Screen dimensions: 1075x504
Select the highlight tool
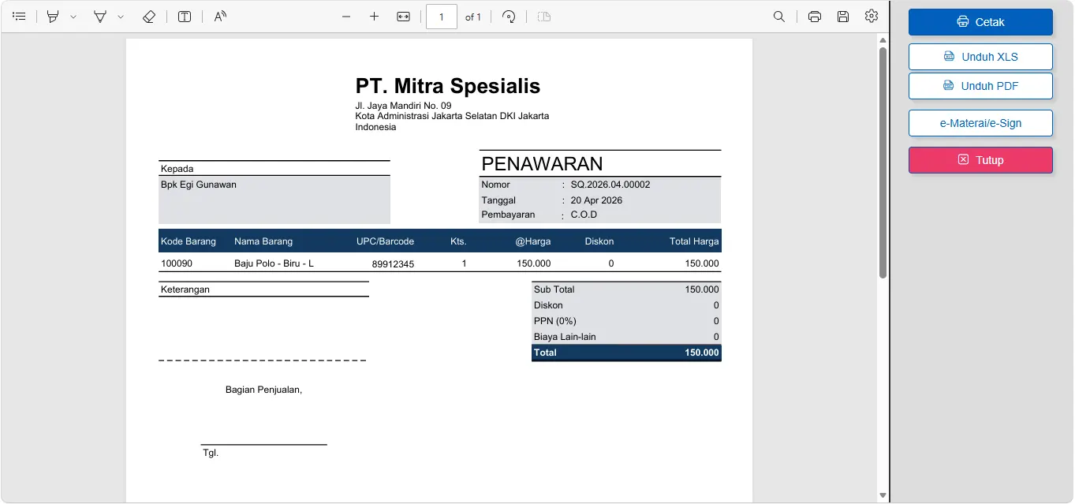pos(53,17)
